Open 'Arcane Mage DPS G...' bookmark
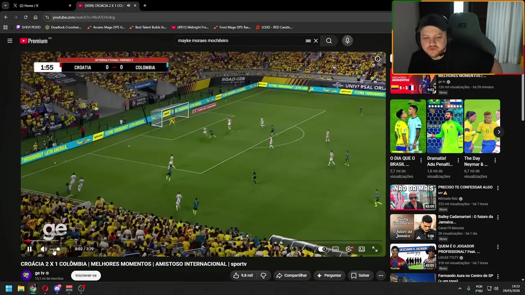Screen dimensions: 525x295 (x=106, y=27)
